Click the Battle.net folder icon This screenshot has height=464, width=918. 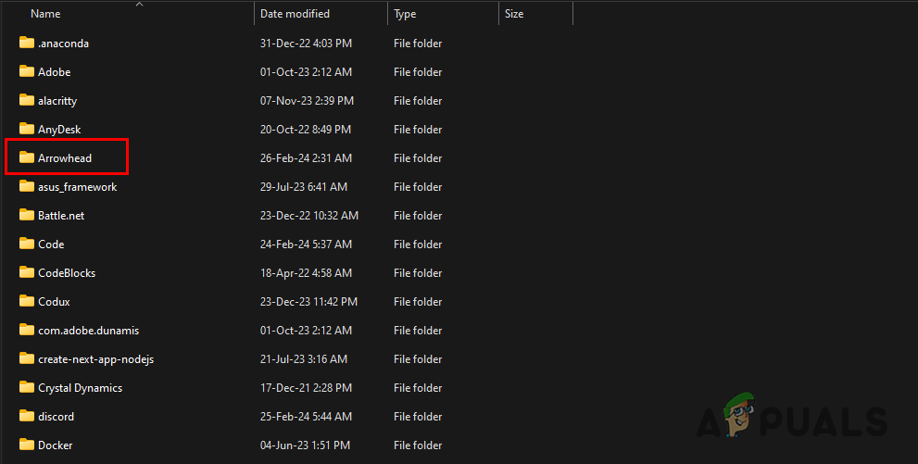[26, 216]
